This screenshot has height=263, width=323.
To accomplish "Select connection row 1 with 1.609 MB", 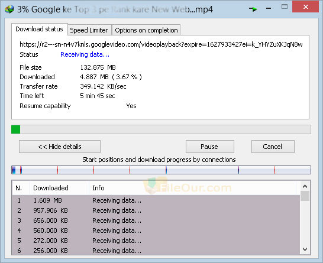I will (156, 200).
